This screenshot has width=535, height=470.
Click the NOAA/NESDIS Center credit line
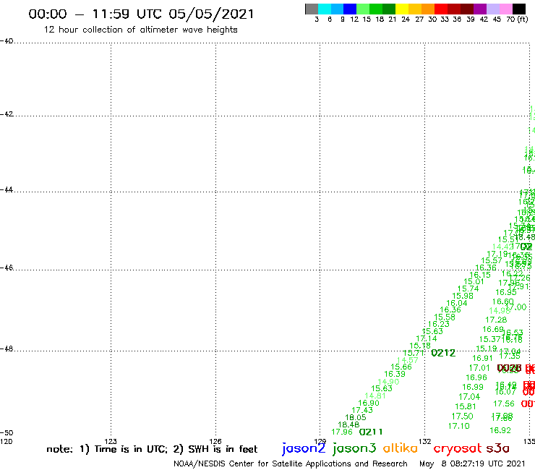pyautogui.click(x=291, y=464)
